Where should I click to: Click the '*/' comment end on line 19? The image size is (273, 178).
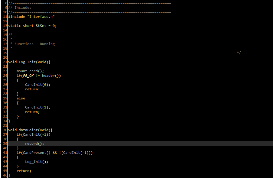coord(239,53)
